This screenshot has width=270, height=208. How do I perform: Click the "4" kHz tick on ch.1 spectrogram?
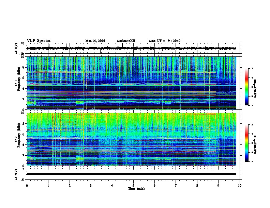click(24, 89)
